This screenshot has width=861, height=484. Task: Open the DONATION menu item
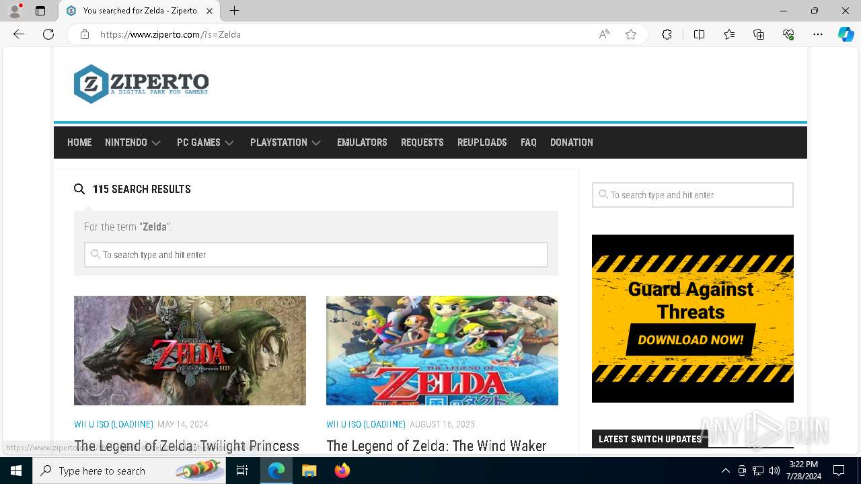click(572, 143)
